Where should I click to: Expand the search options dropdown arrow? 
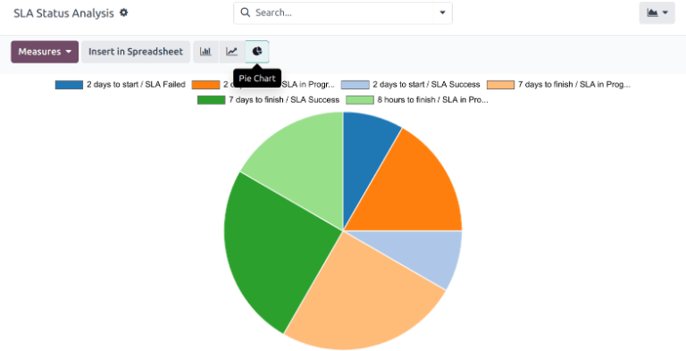point(442,13)
